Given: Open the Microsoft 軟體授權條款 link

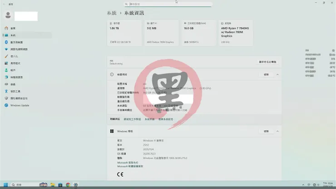Looking at the screenshot, I should coord(130,166).
